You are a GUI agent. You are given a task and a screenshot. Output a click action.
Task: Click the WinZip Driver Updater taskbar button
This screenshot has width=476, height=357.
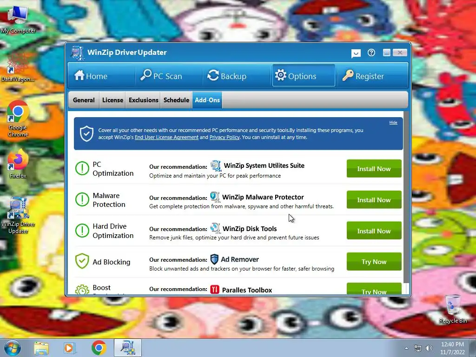click(x=128, y=348)
